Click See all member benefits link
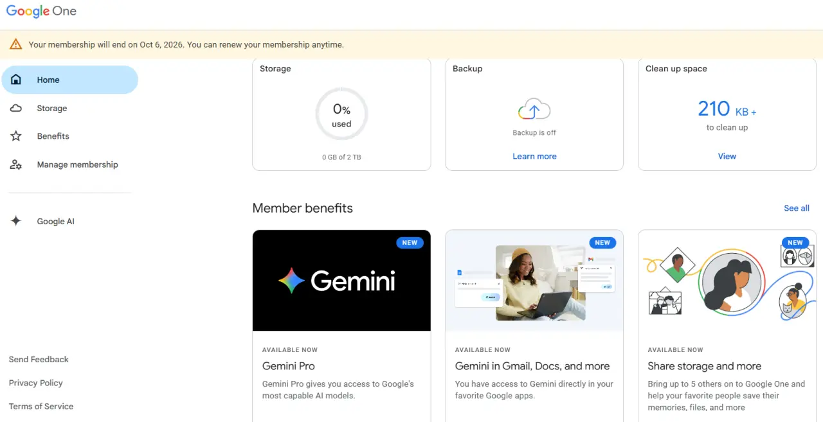Image resolution: width=823 pixels, height=422 pixels. [x=797, y=208]
